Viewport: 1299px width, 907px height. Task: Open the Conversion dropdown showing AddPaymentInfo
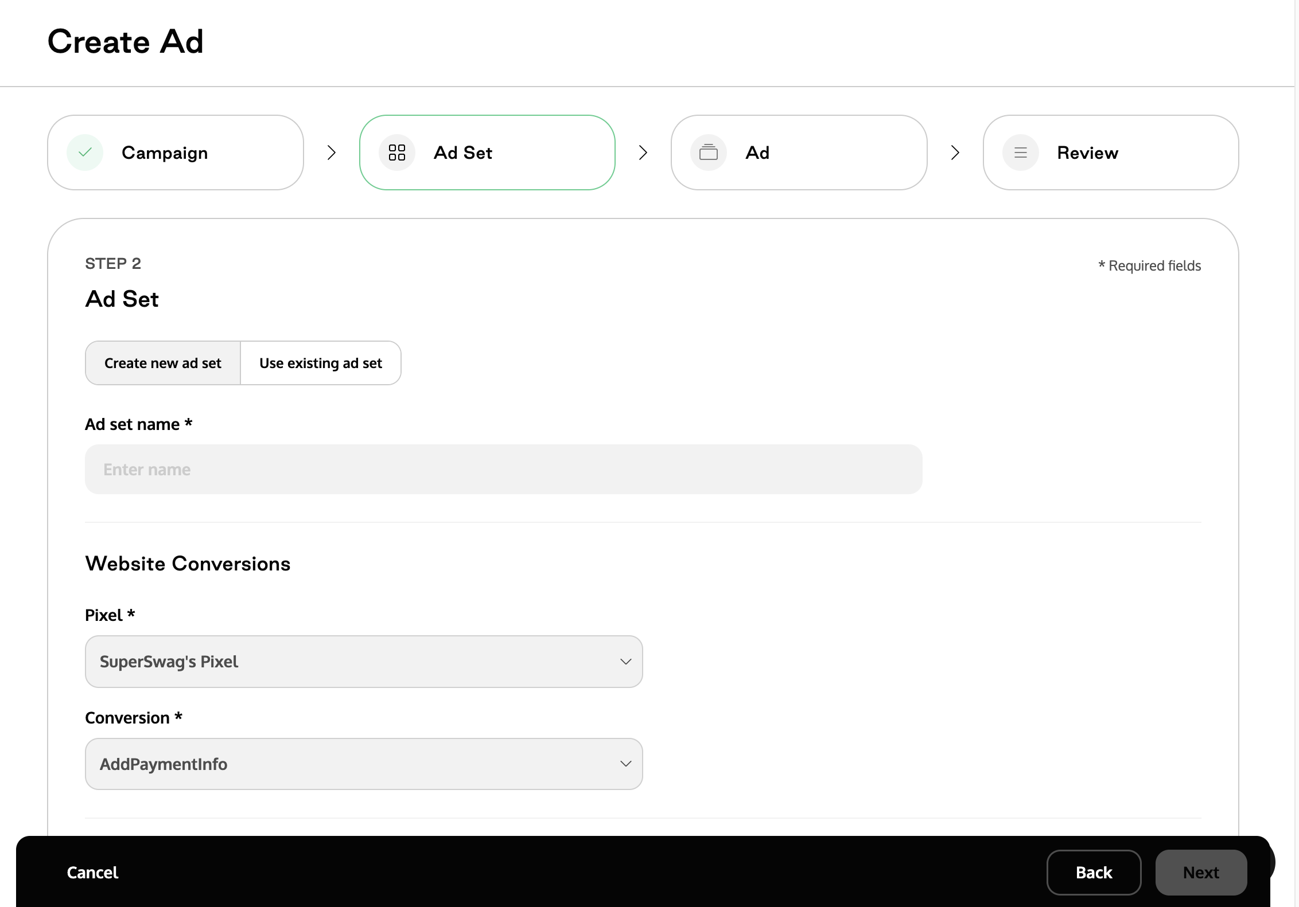coord(364,764)
